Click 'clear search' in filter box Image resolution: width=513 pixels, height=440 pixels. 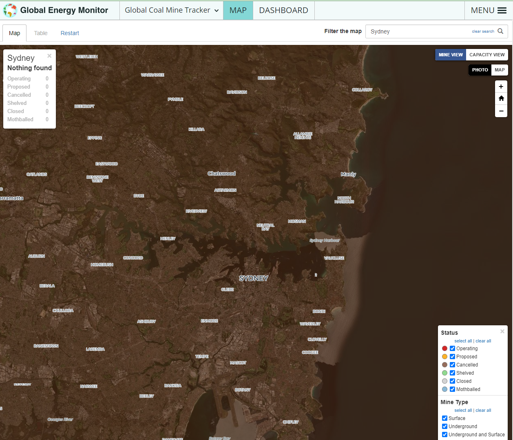tap(482, 31)
